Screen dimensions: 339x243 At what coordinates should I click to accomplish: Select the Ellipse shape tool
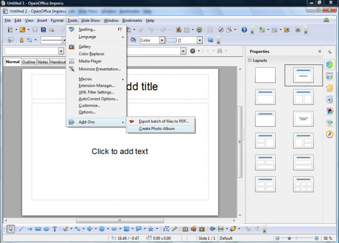click(x=46, y=229)
